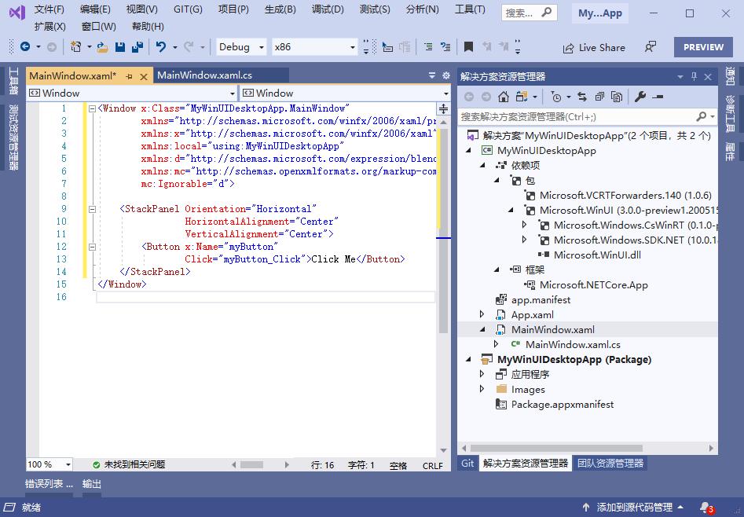Open the x86 platform dropdown

[x=314, y=47]
